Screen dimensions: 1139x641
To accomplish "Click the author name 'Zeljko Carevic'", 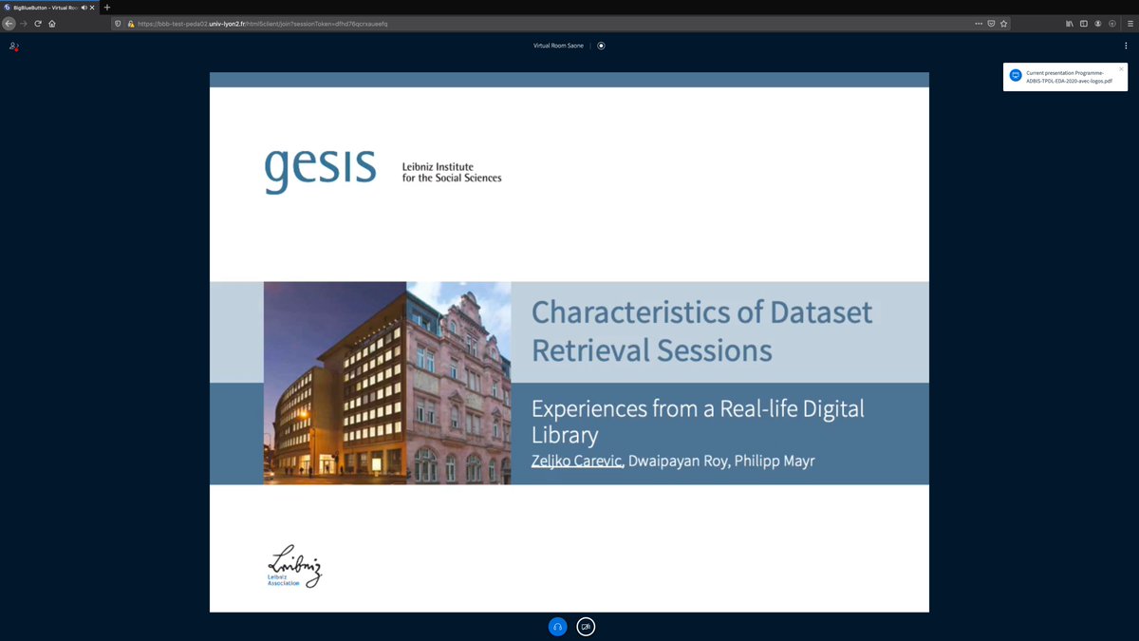I will click(576, 462).
